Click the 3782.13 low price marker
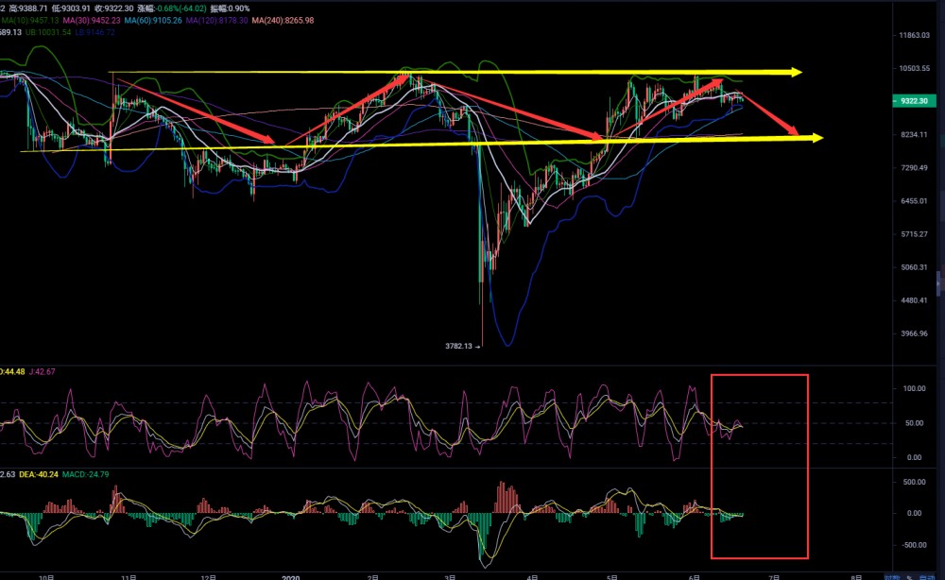Screen dimensions: 945x580 tap(463, 346)
